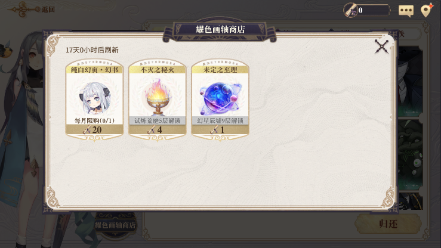Image resolution: width=441 pixels, height=248 pixels.
Task: Open the 纯白幻页·幻书 card title
Action: tap(94, 70)
